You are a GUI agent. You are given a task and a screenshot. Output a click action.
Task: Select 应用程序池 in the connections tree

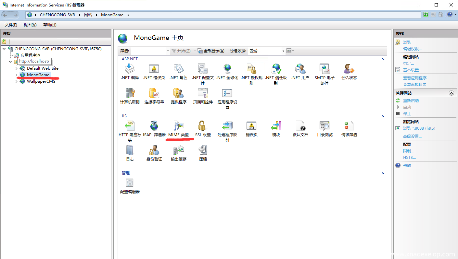(30, 55)
